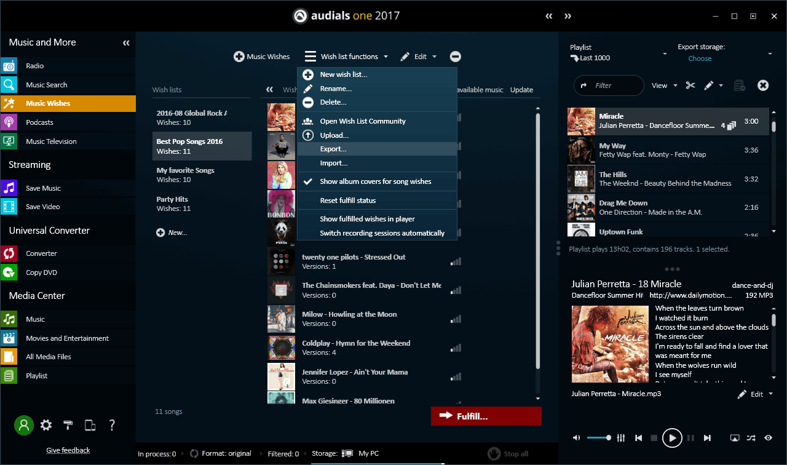
Task: Click the red Fulfill button
Action: pos(486,416)
